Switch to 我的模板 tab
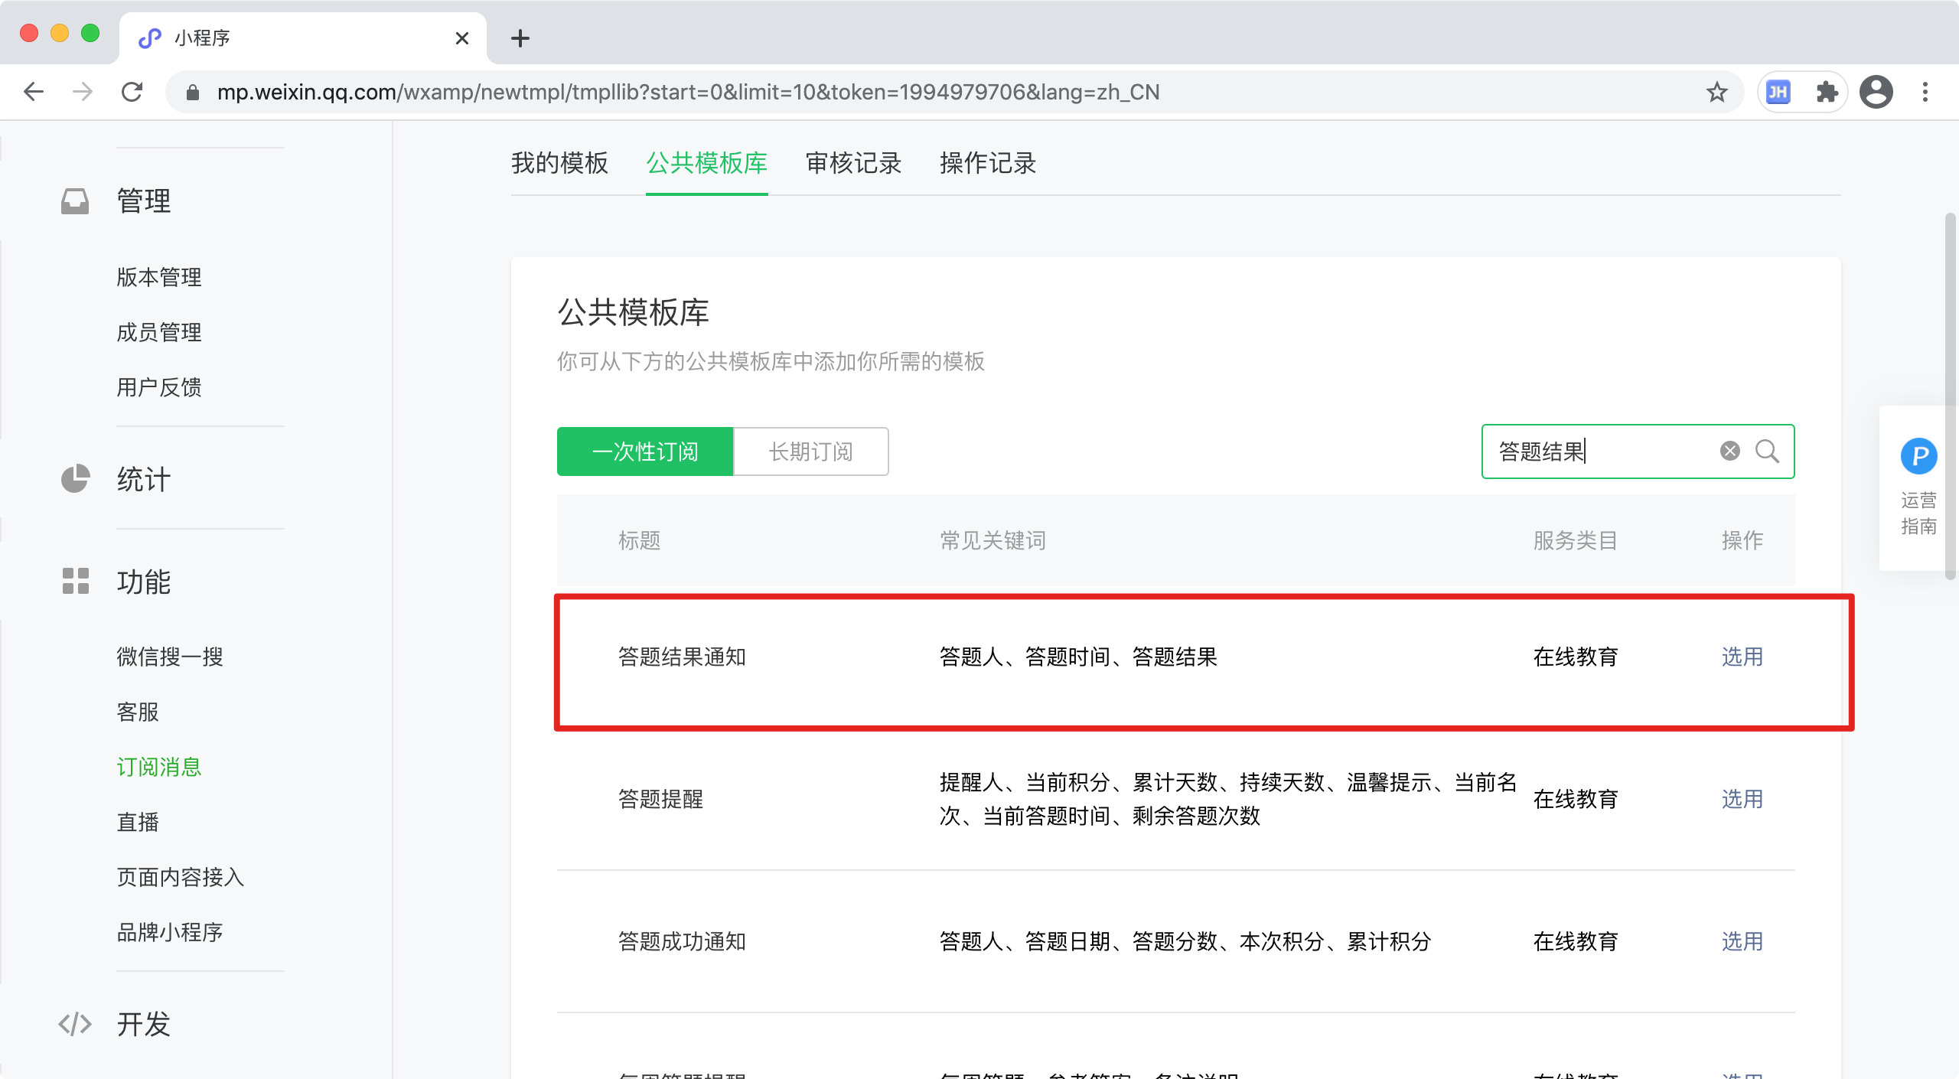1959x1079 pixels. click(559, 163)
